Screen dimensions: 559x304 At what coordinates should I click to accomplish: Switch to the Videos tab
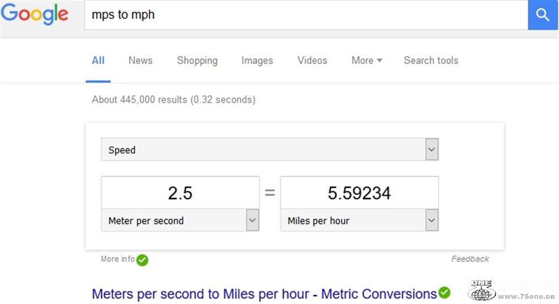point(312,61)
